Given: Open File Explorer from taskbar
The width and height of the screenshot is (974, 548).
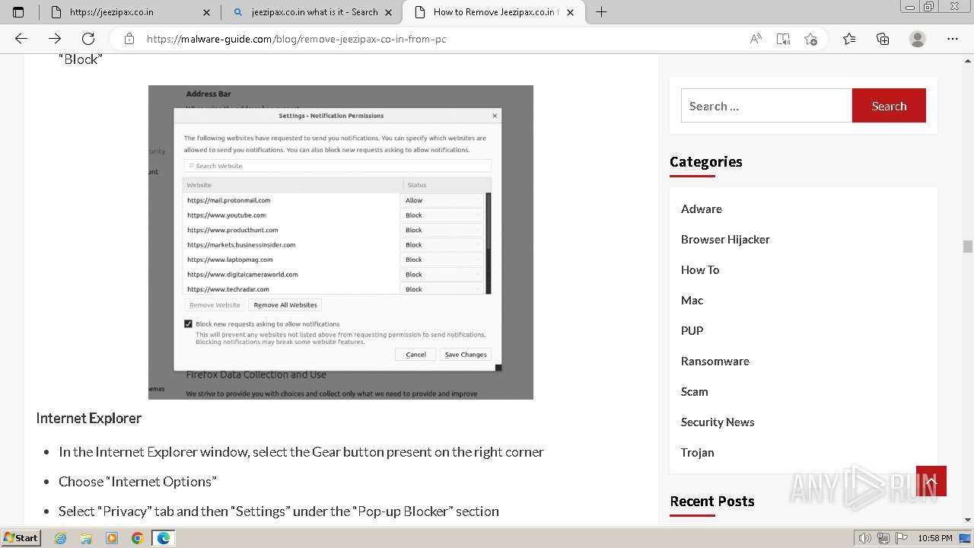Looking at the screenshot, I should pyautogui.click(x=86, y=538).
